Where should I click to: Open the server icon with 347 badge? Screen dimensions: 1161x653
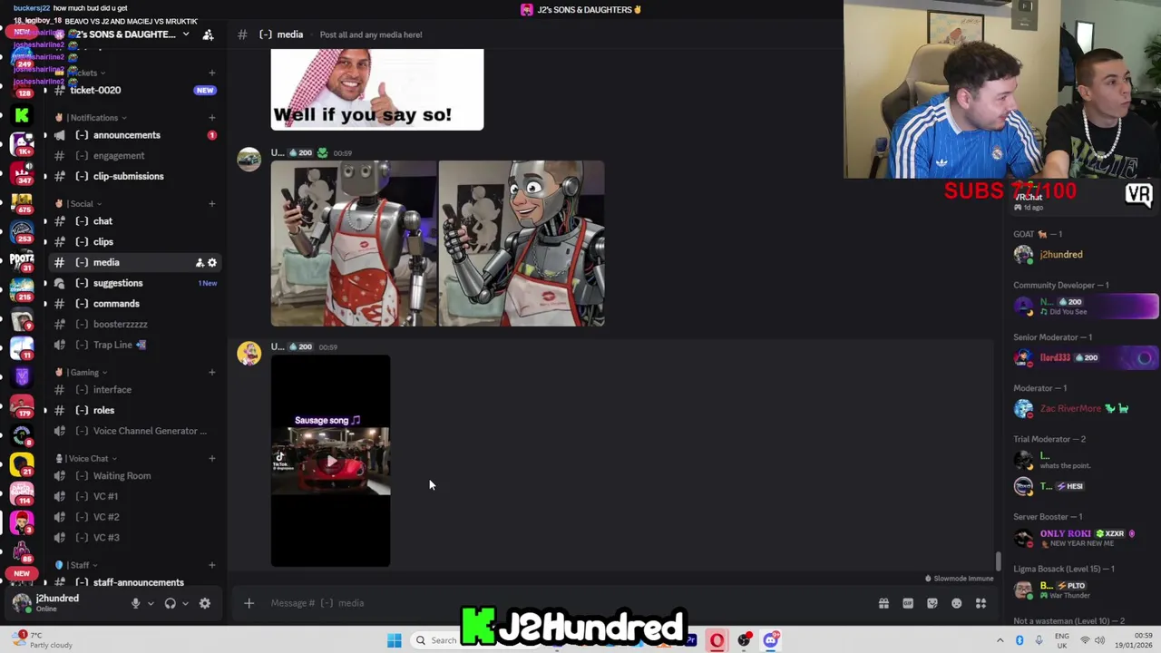[22, 173]
